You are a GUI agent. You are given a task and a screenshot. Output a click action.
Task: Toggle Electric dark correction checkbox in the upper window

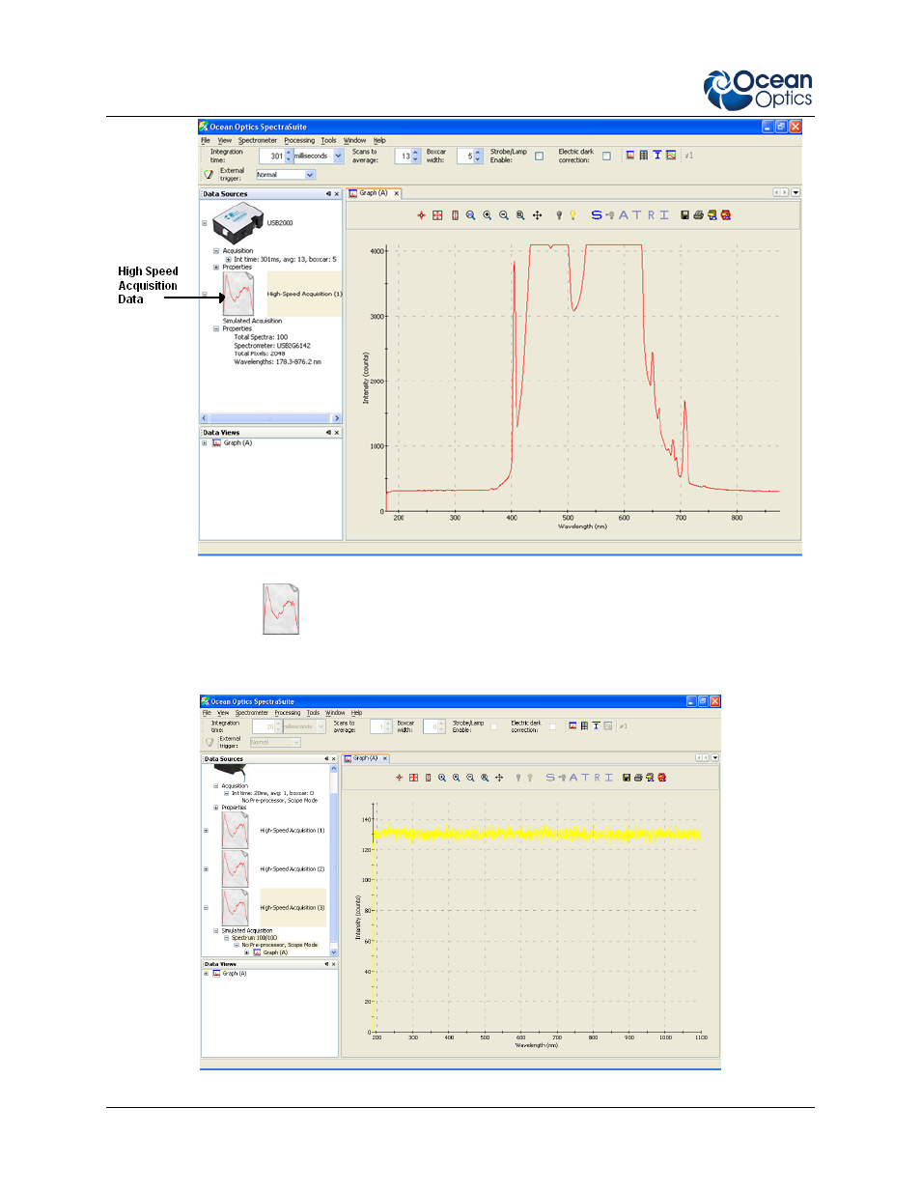pyautogui.click(x=607, y=156)
